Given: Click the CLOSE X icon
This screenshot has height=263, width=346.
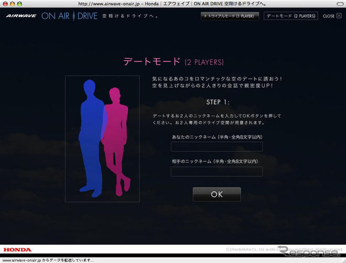Looking at the screenshot, I should (339, 16).
